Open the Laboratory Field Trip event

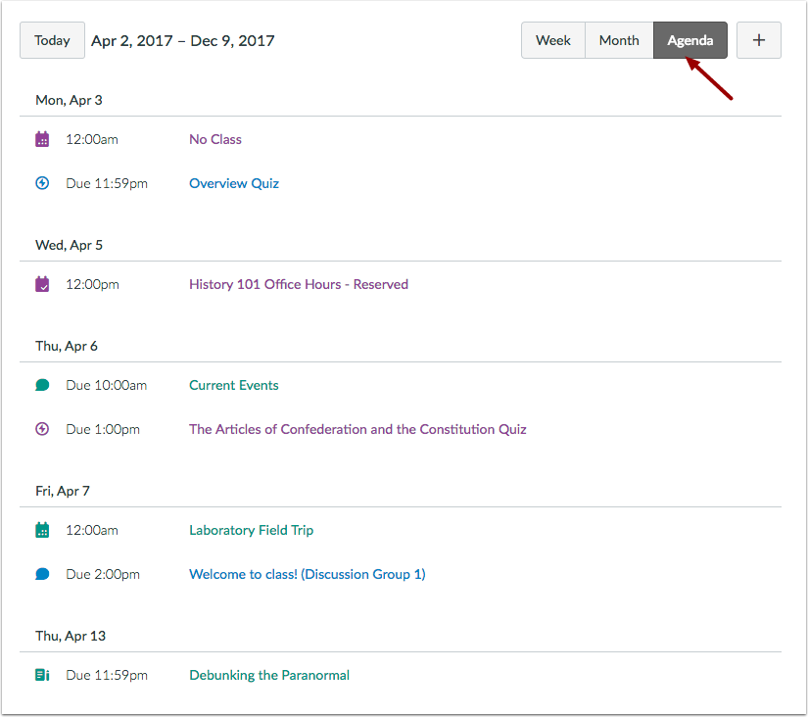[x=251, y=531]
